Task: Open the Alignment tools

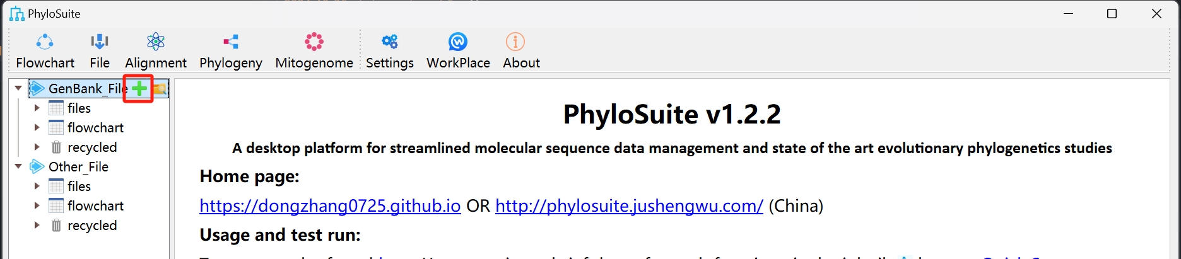Action: click(155, 51)
